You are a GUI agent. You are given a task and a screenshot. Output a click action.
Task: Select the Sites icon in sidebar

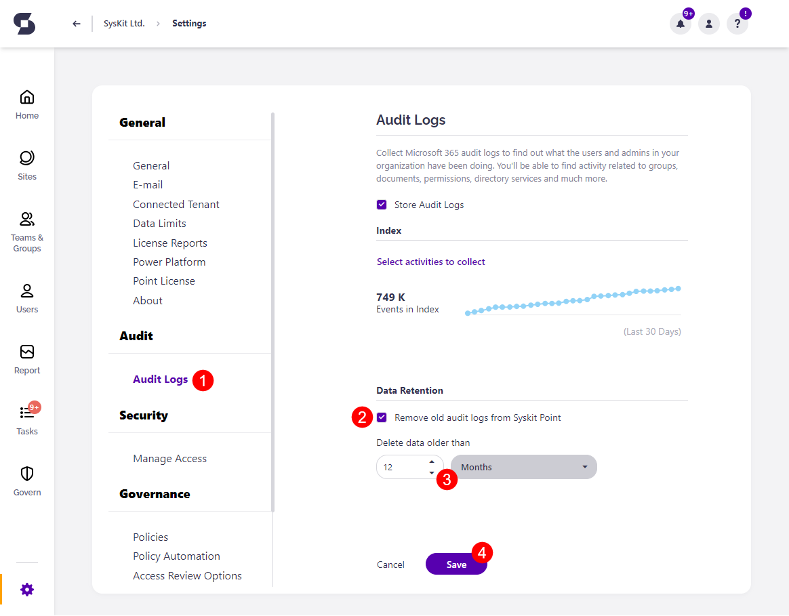point(26,164)
